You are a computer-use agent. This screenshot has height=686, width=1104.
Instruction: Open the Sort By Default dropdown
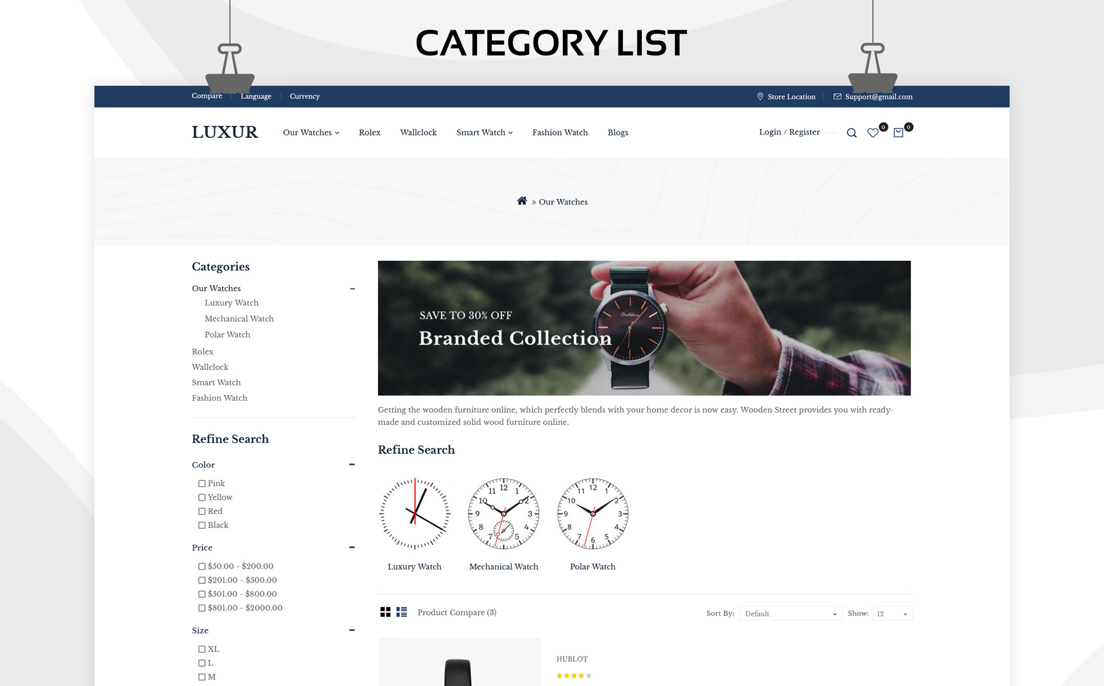coord(791,613)
